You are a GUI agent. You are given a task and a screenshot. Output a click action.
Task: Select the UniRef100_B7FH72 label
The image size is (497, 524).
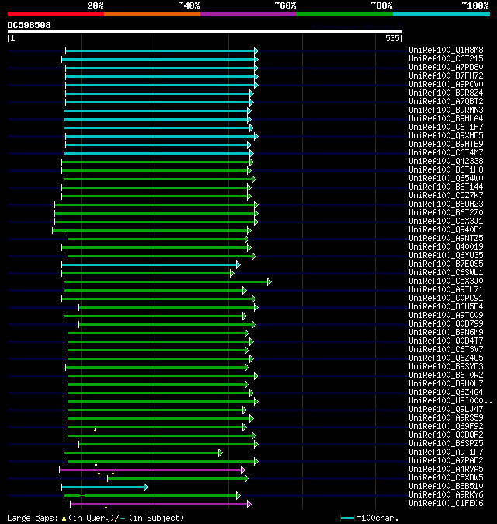(446, 76)
